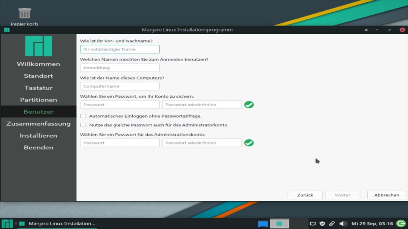The height and width of the screenshot is (229, 408).
Task: Open the paperclip clipboard tray icon
Action: click(x=332, y=223)
